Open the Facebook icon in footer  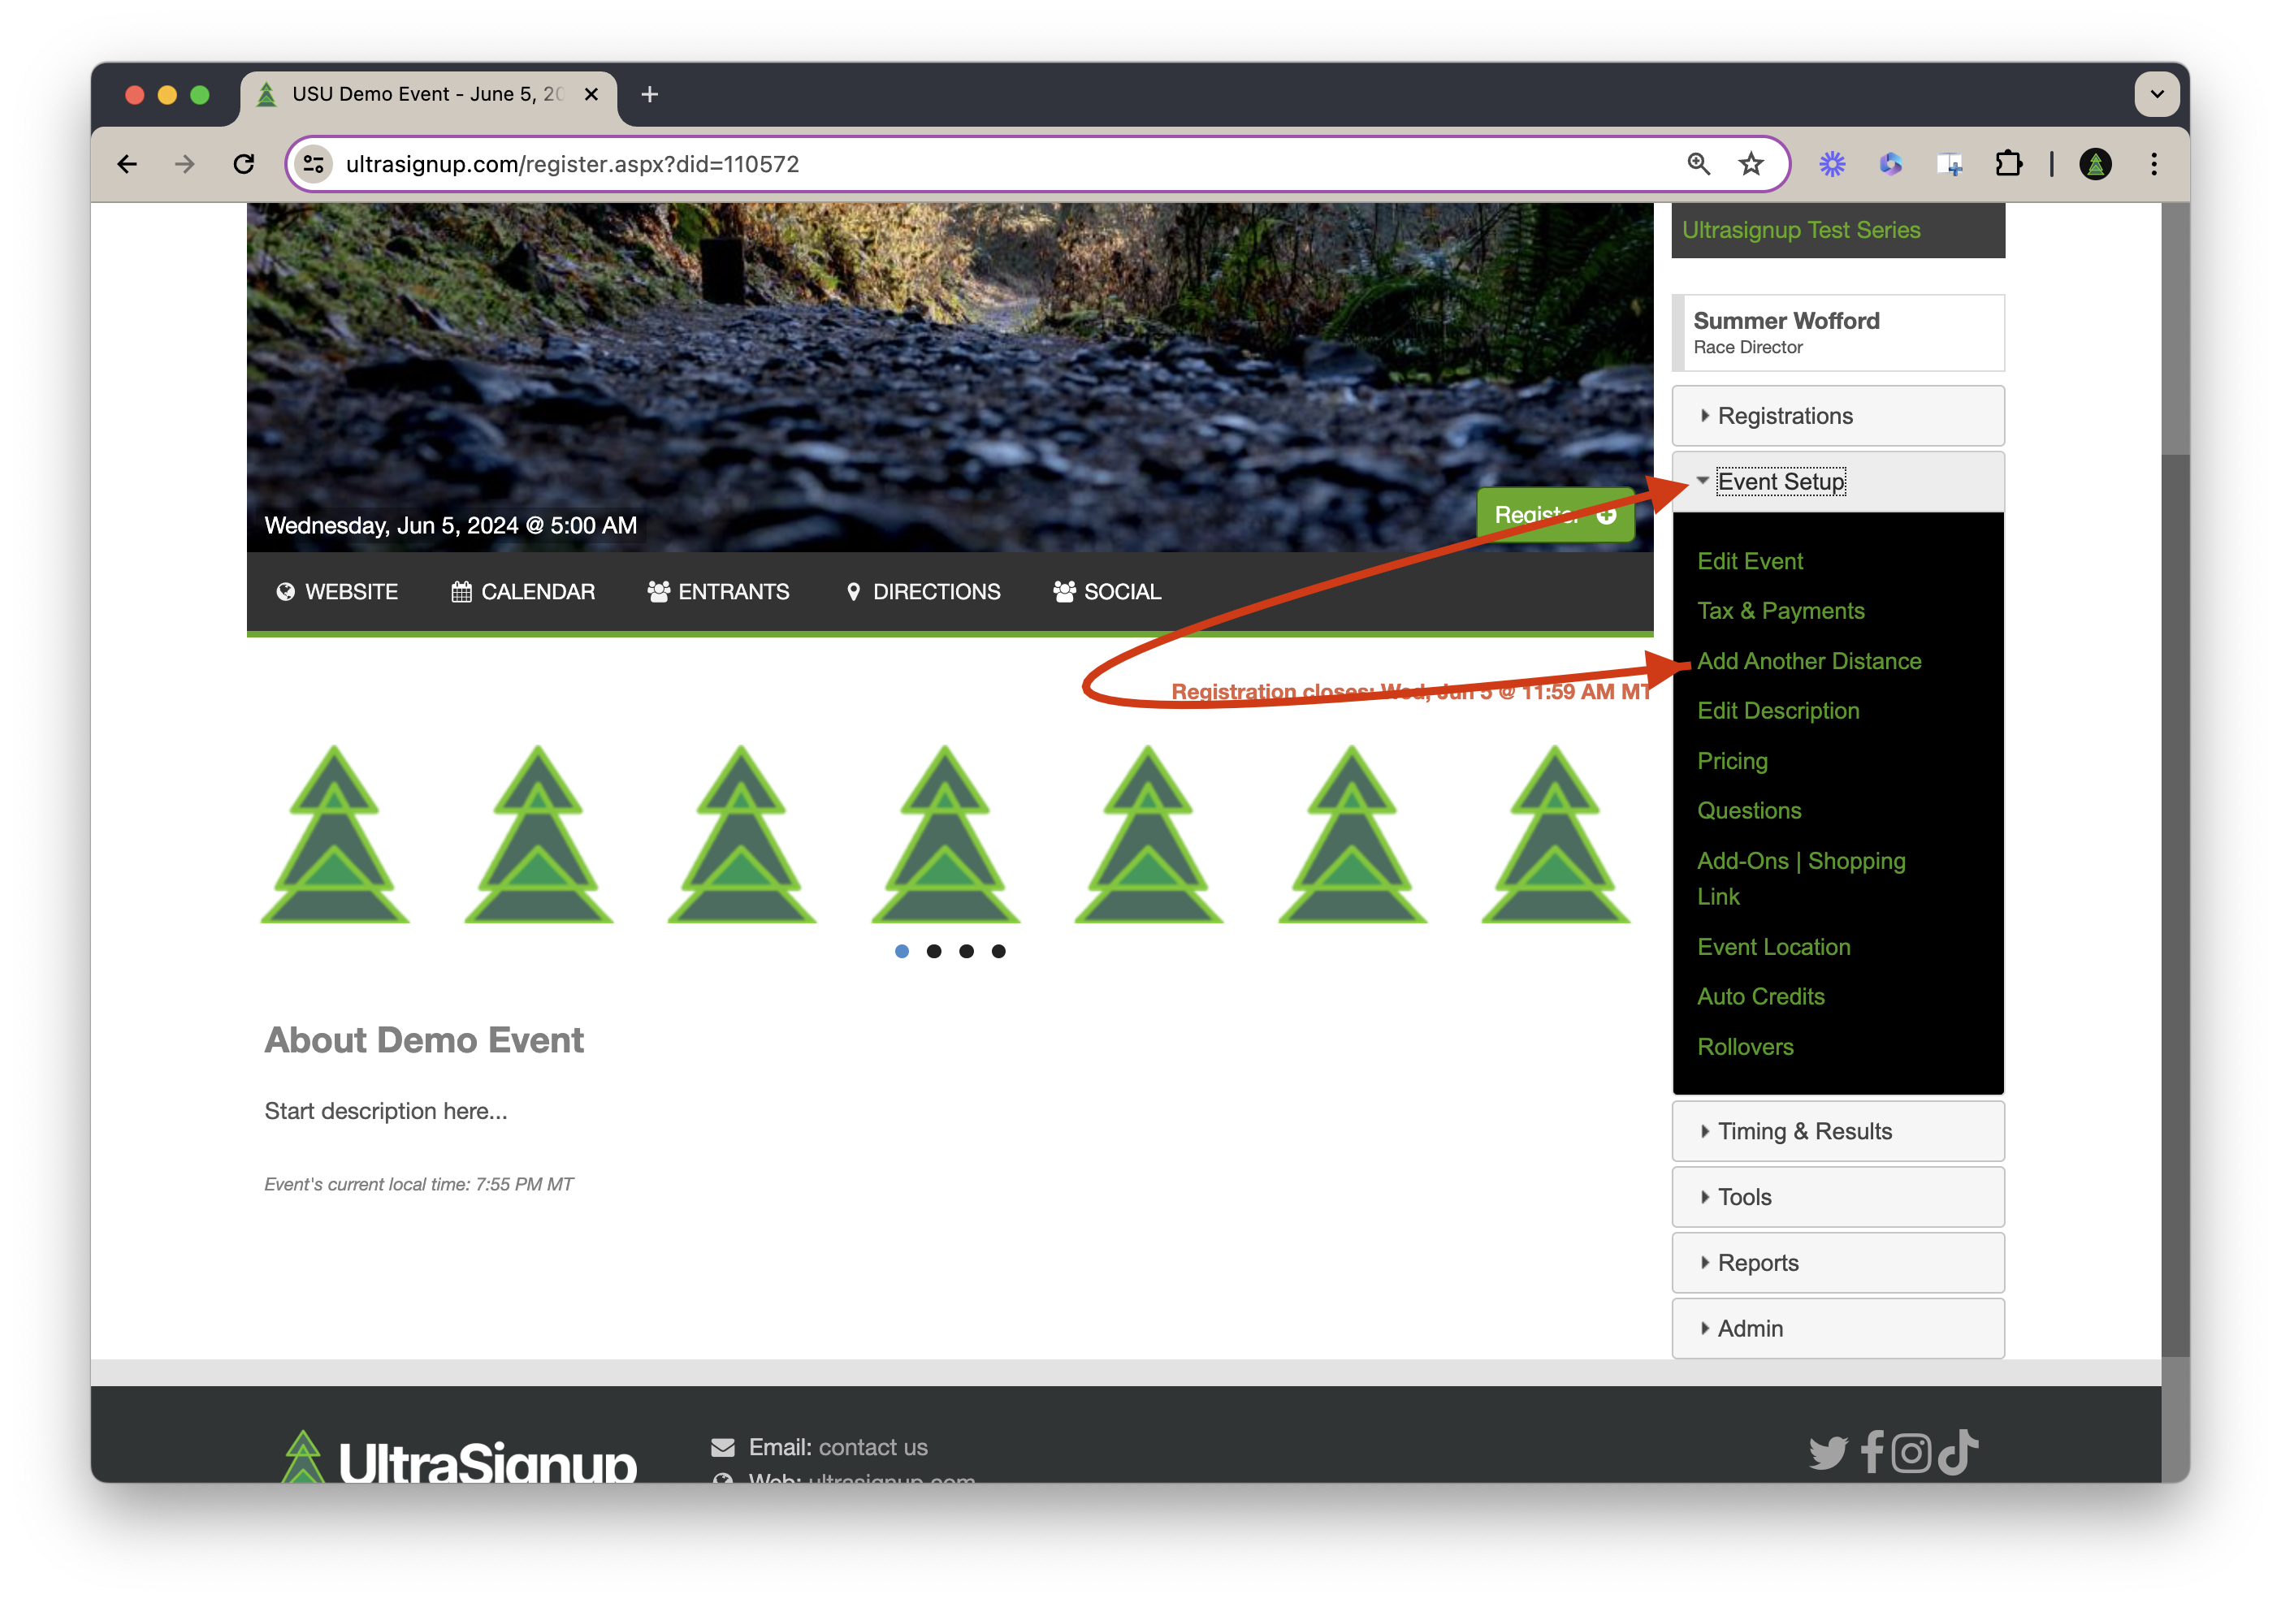(1872, 1452)
